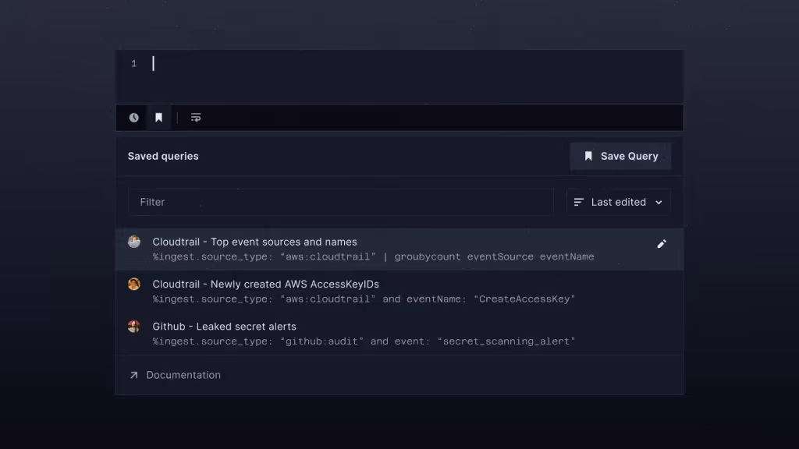Change sort order from Last edited
Screen dimensions: 799x449
[x=619, y=201]
